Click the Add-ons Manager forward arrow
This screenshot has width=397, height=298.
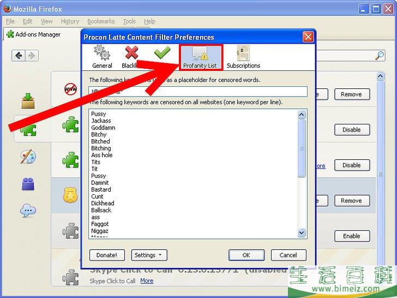[x=32, y=56]
